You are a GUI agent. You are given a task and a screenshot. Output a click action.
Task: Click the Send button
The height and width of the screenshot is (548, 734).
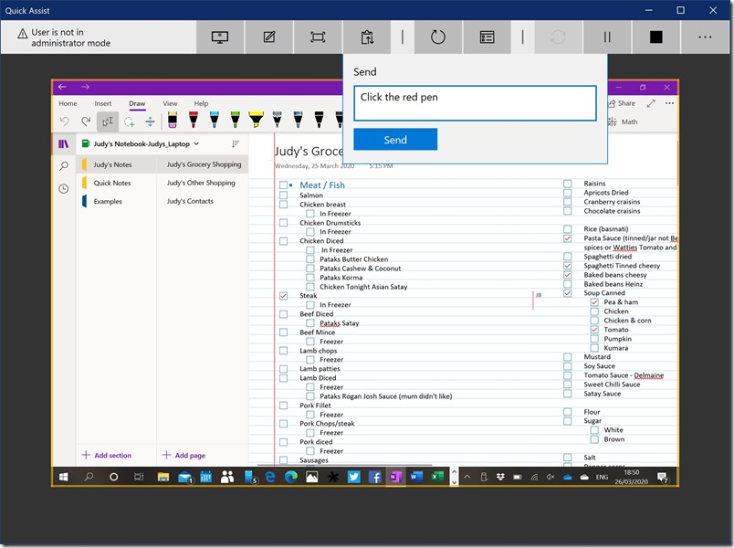point(395,140)
